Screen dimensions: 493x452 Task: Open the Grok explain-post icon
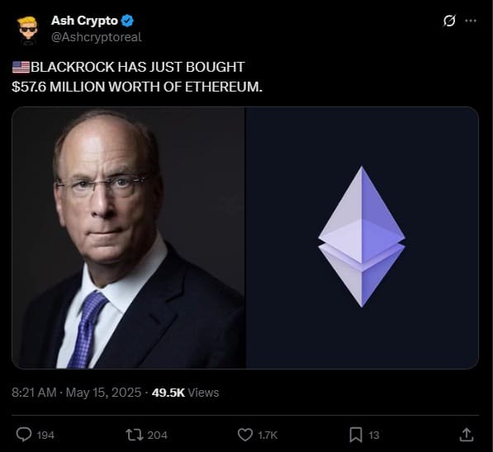pyautogui.click(x=449, y=21)
